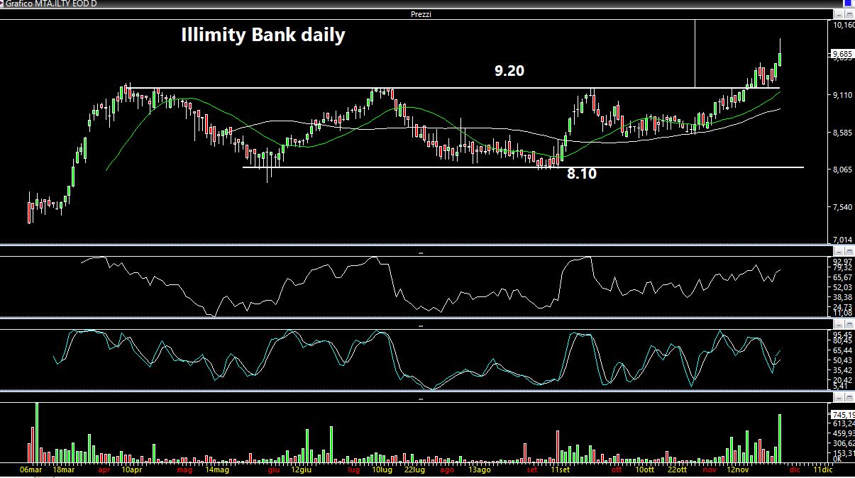Click the 11set date axis label
This screenshot has width=855, height=478.
(x=561, y=470)
